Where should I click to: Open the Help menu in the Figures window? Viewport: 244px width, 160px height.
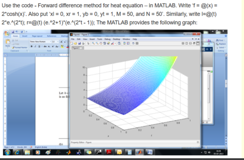[135, 39]
